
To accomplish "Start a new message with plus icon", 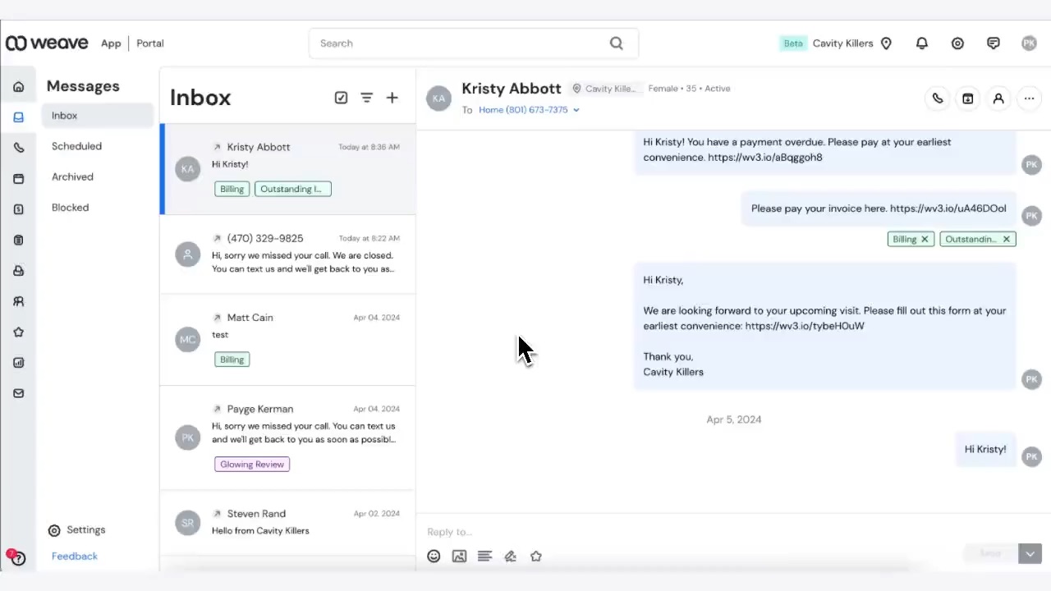I will click(x=392, y=98).
